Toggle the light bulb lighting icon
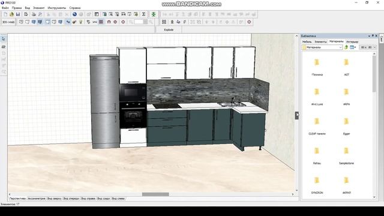The width and height of the screenshot is (384, 216). click(x=80, y=22)
